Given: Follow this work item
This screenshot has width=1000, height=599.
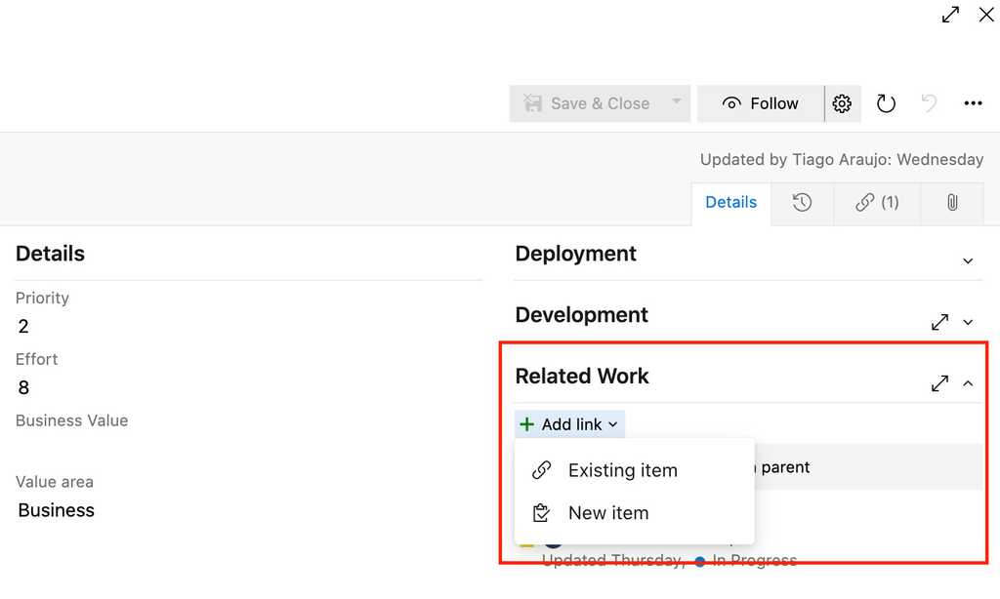Looking at the screenshot, I should 761,103.
